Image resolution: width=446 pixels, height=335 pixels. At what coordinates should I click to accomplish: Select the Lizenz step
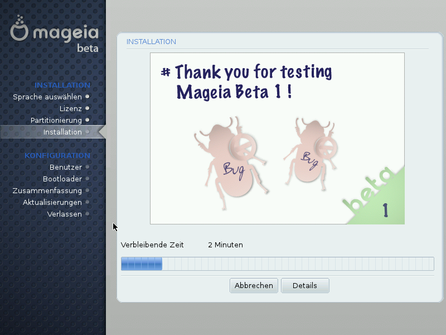71,108
